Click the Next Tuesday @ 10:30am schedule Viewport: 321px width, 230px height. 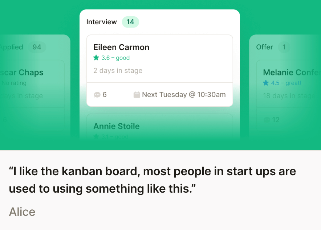click(184, 95)
